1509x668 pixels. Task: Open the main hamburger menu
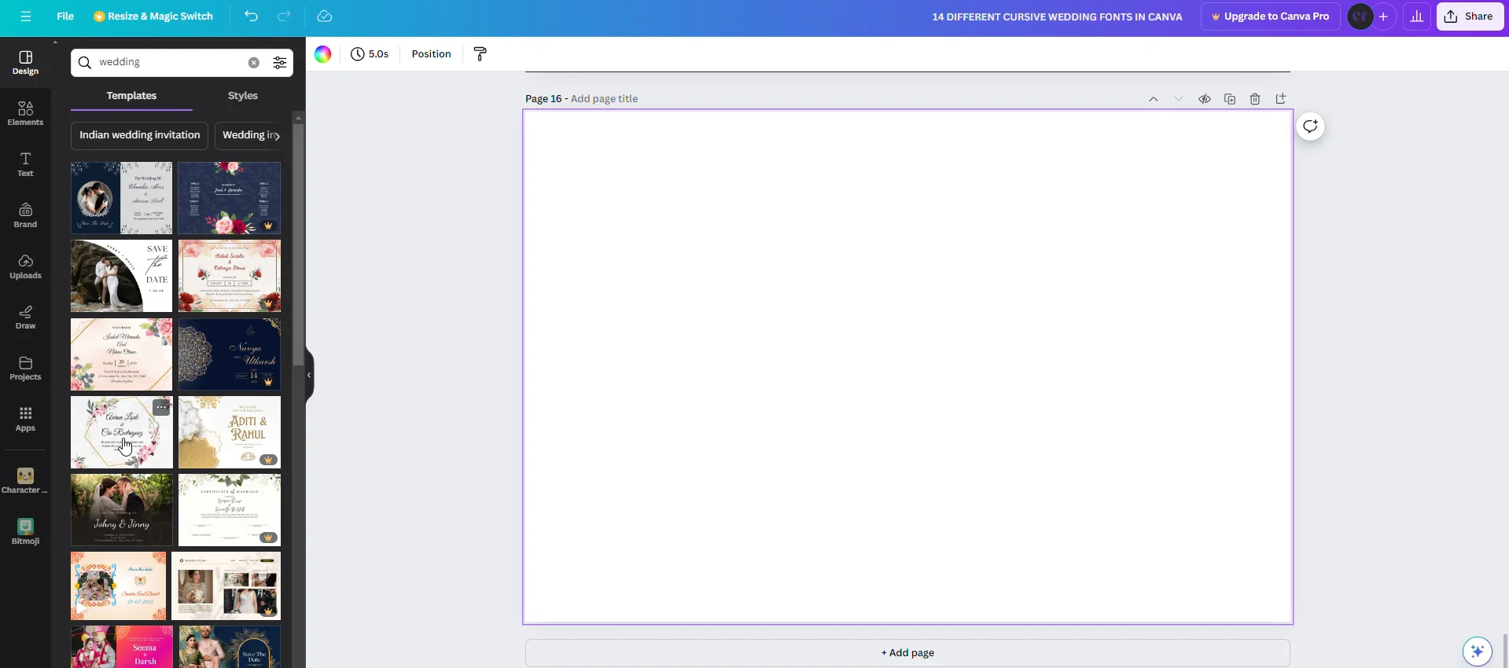pyautogui.click(x=26, y=17)
